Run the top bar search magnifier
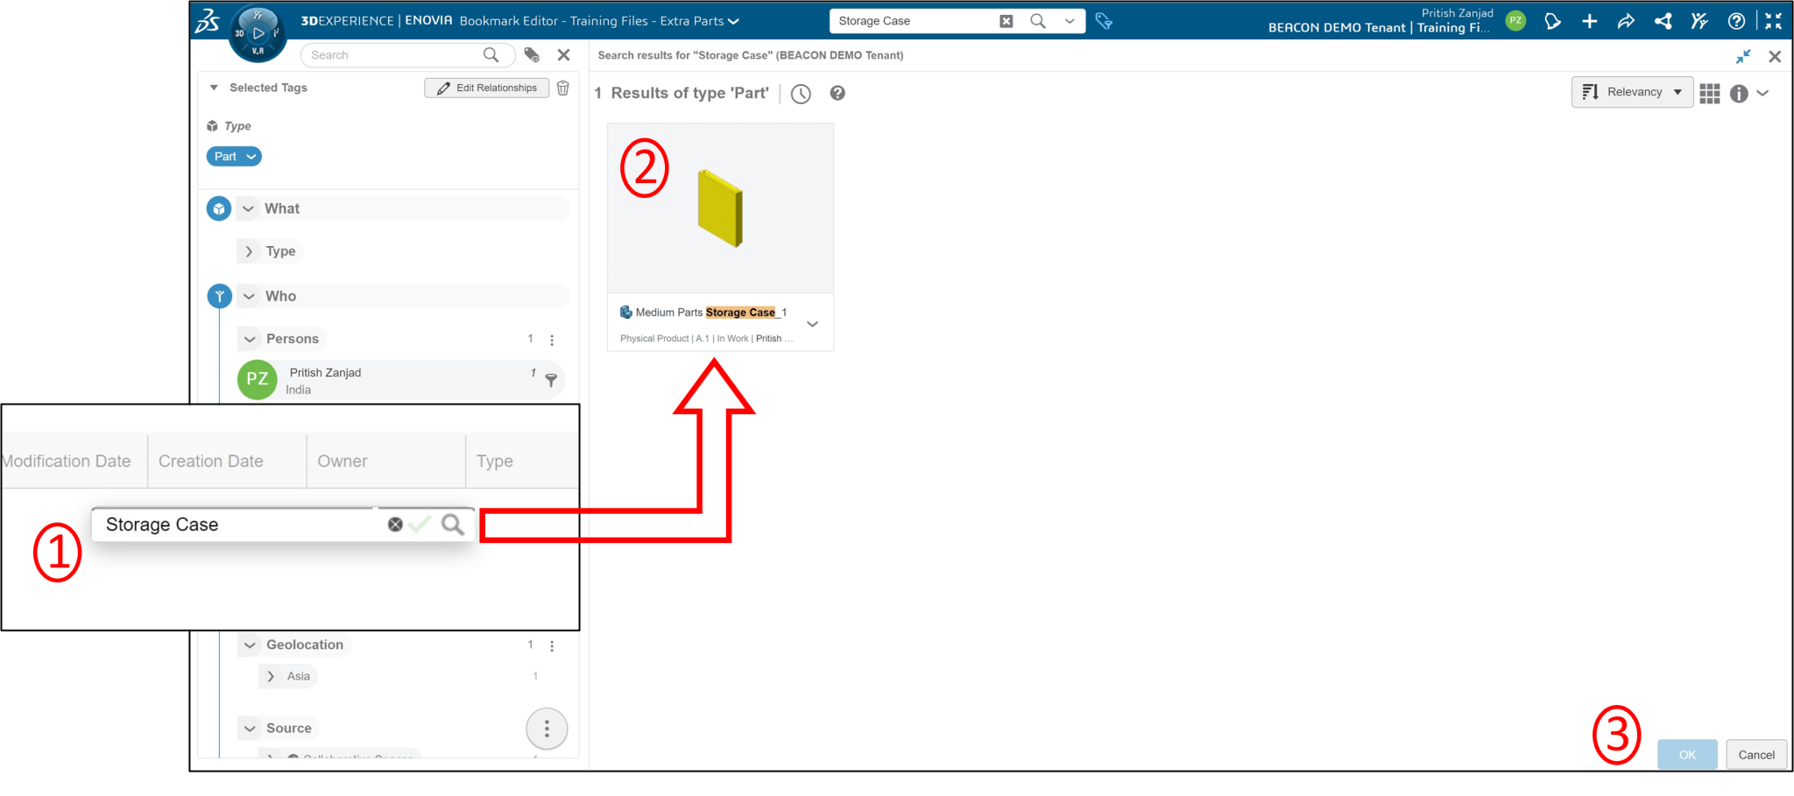This screenshot has height=796, width=1794. pyautogui.click(x=1038, y=21)
